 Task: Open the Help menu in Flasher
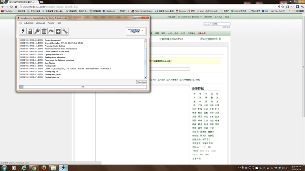(x=59, y=23)
